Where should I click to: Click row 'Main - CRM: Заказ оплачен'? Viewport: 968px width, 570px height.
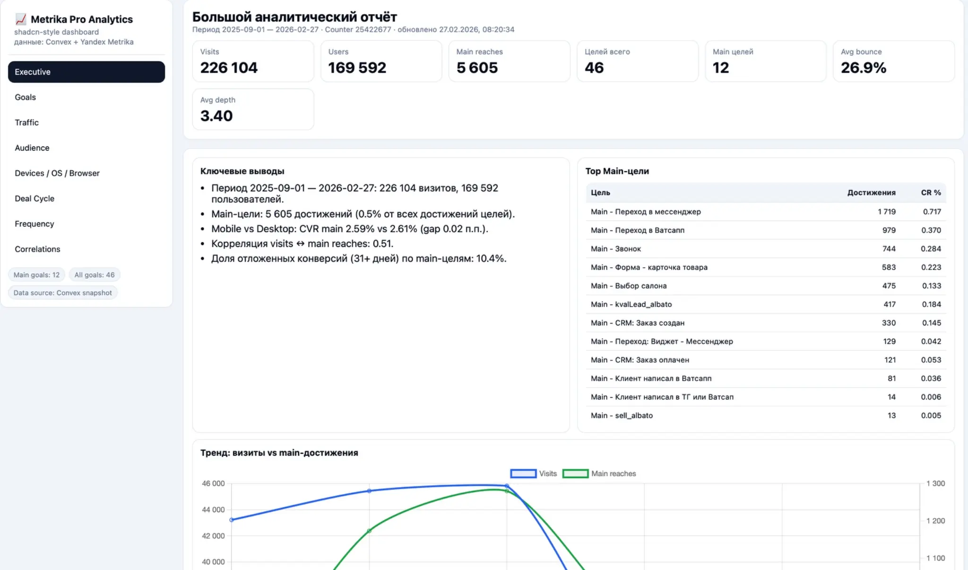(766, 360)
